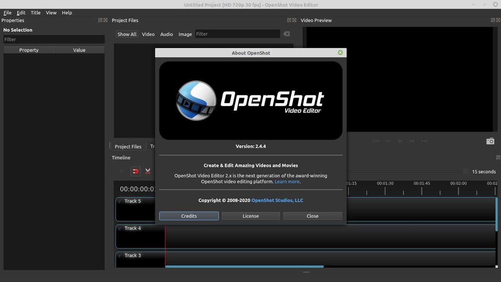The image size is (501, 282).
Task: Click the 00:01:30 ruler mark
Action: click(x=385, y=183)
